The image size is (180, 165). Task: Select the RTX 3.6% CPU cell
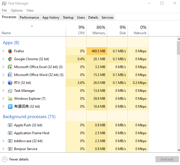click(76, 83)
